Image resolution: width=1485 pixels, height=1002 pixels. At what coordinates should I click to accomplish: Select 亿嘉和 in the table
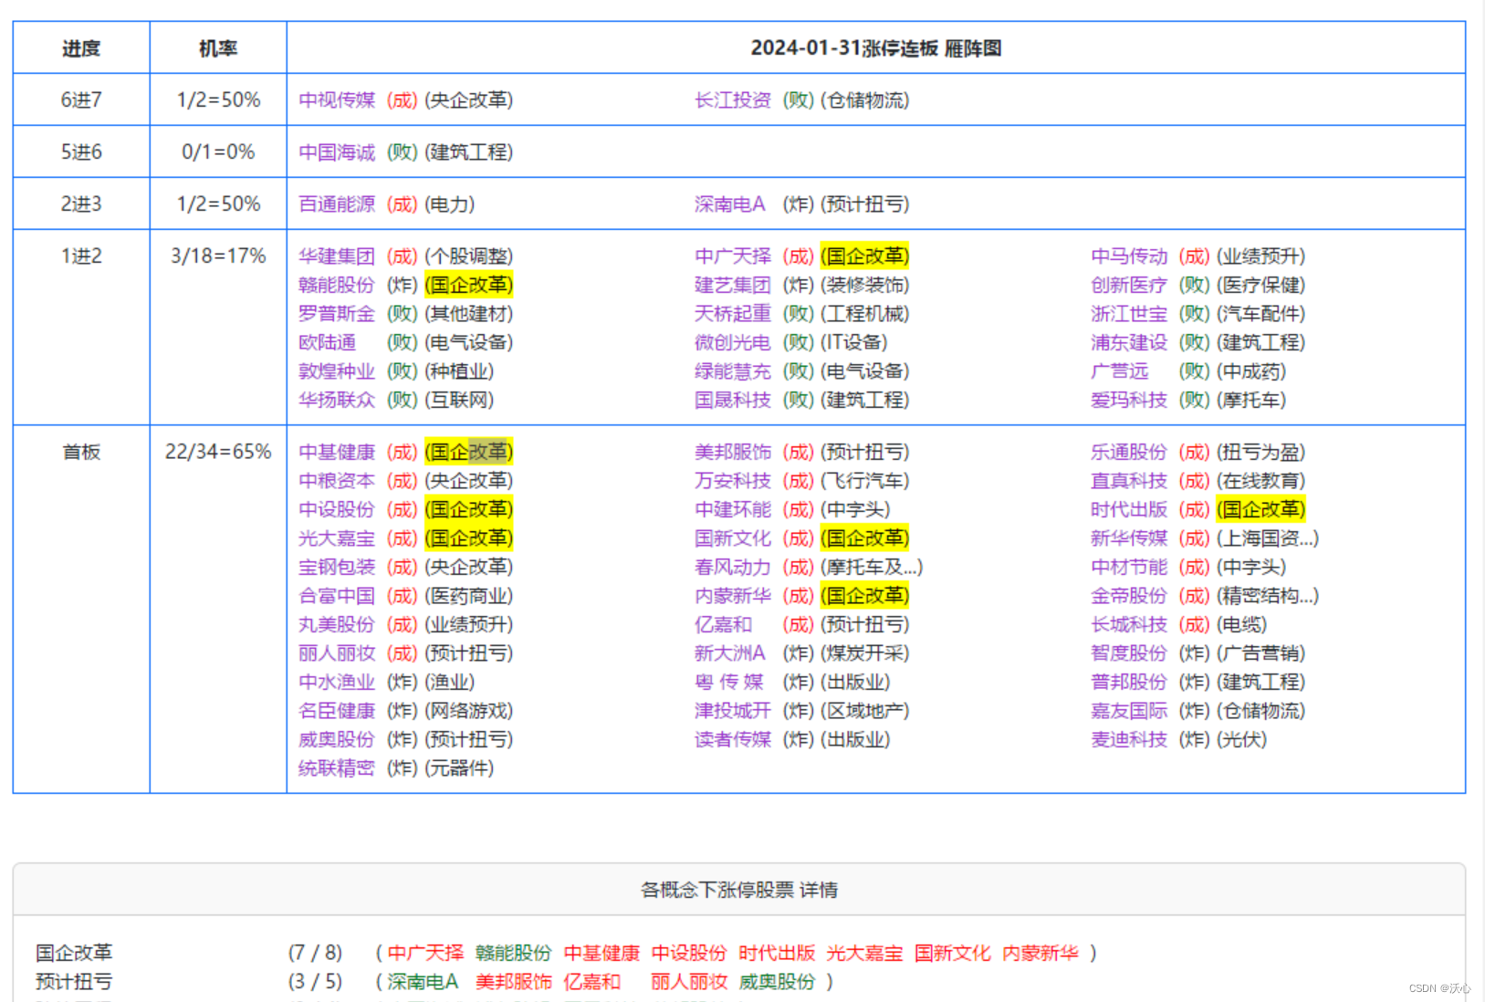point(724,624)
